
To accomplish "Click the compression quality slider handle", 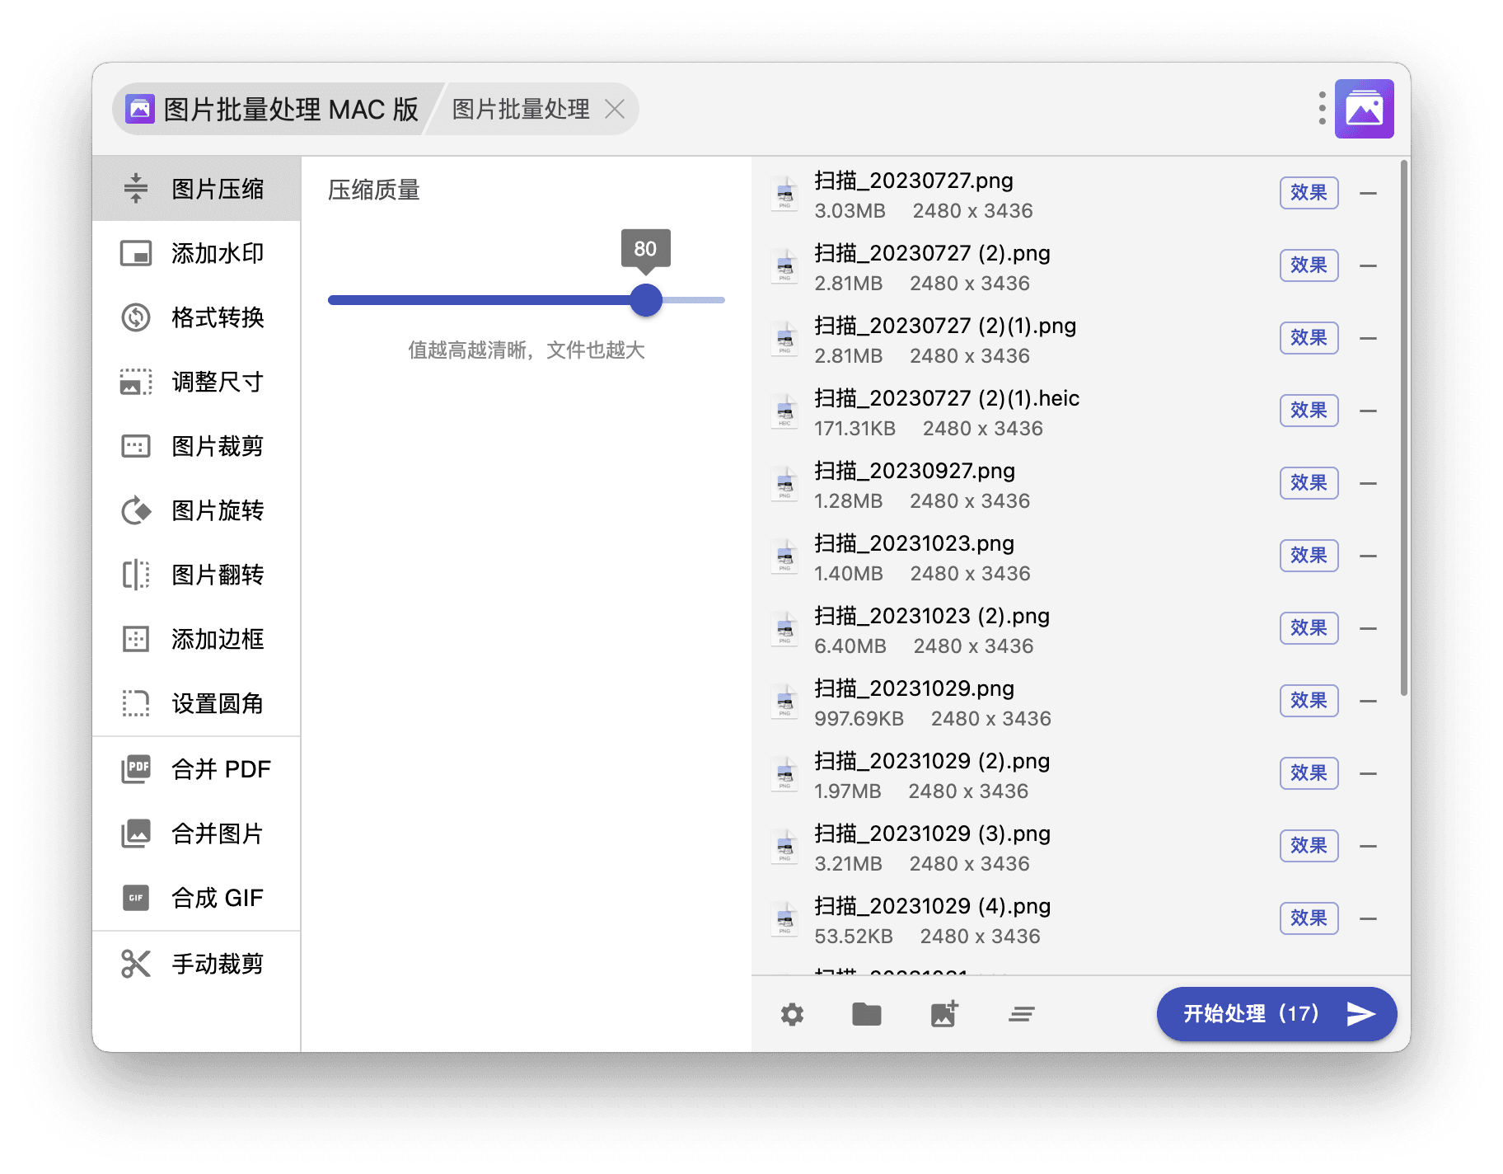I will click(646, 300).
